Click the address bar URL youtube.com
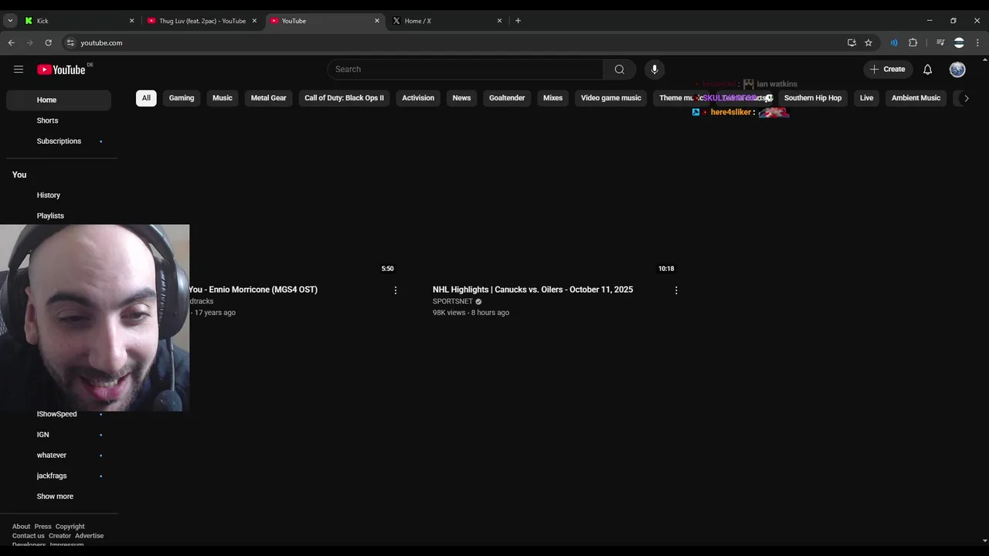This screenshot has width=989, height=556. click(x=101, y=42)
